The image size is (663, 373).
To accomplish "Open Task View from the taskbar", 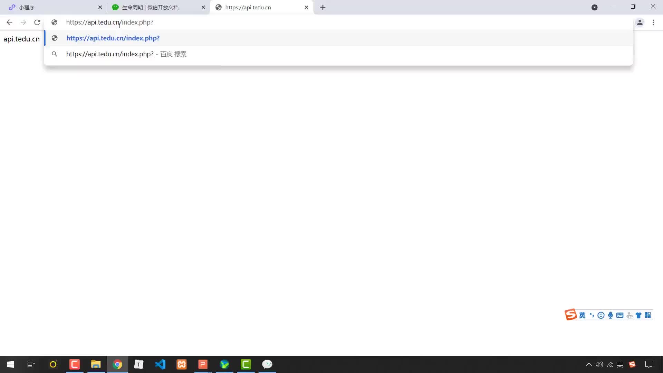I will pyautogui.click(x=31, y=364).
